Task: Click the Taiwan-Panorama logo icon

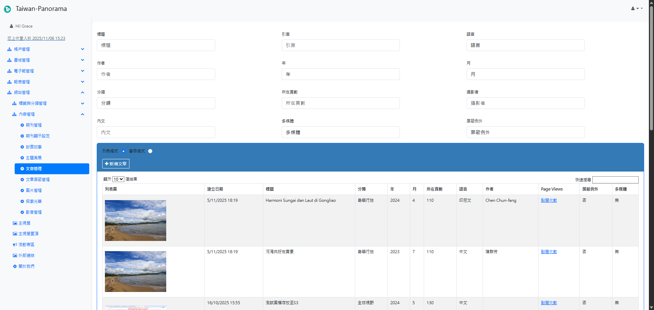Action: point(7,9)
